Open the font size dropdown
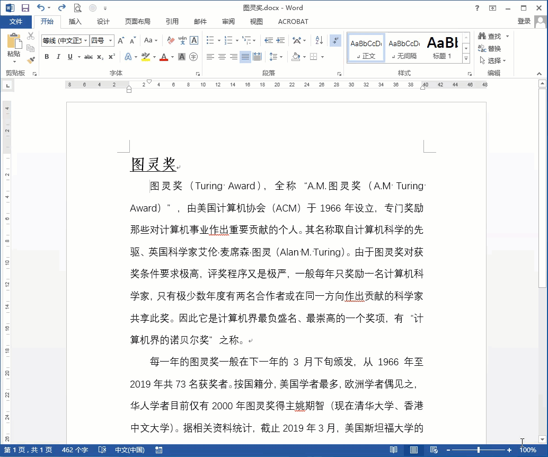The height and width of the screenshot is (457, 548). click(110, 40)
